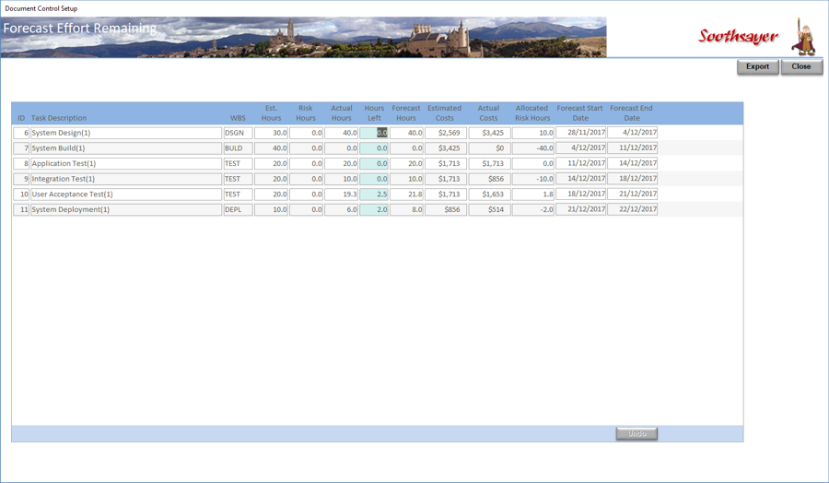The height and width of the screenshot is (483, 829).
Task: Click Estimated Costs $2,569 cell
Action: (446, 133)
